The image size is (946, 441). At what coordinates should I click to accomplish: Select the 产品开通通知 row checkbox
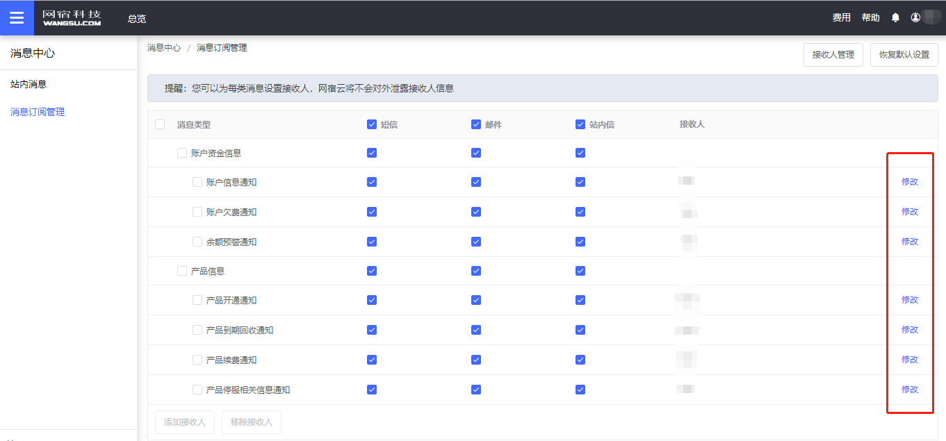click(197, 301)
